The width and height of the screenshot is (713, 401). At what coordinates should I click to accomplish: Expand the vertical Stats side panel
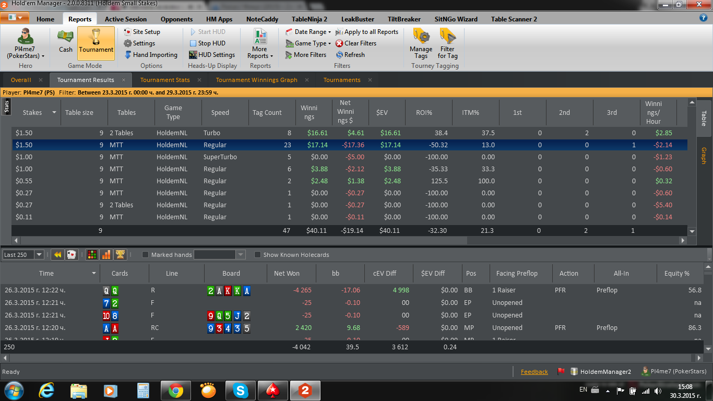[7, 107]
